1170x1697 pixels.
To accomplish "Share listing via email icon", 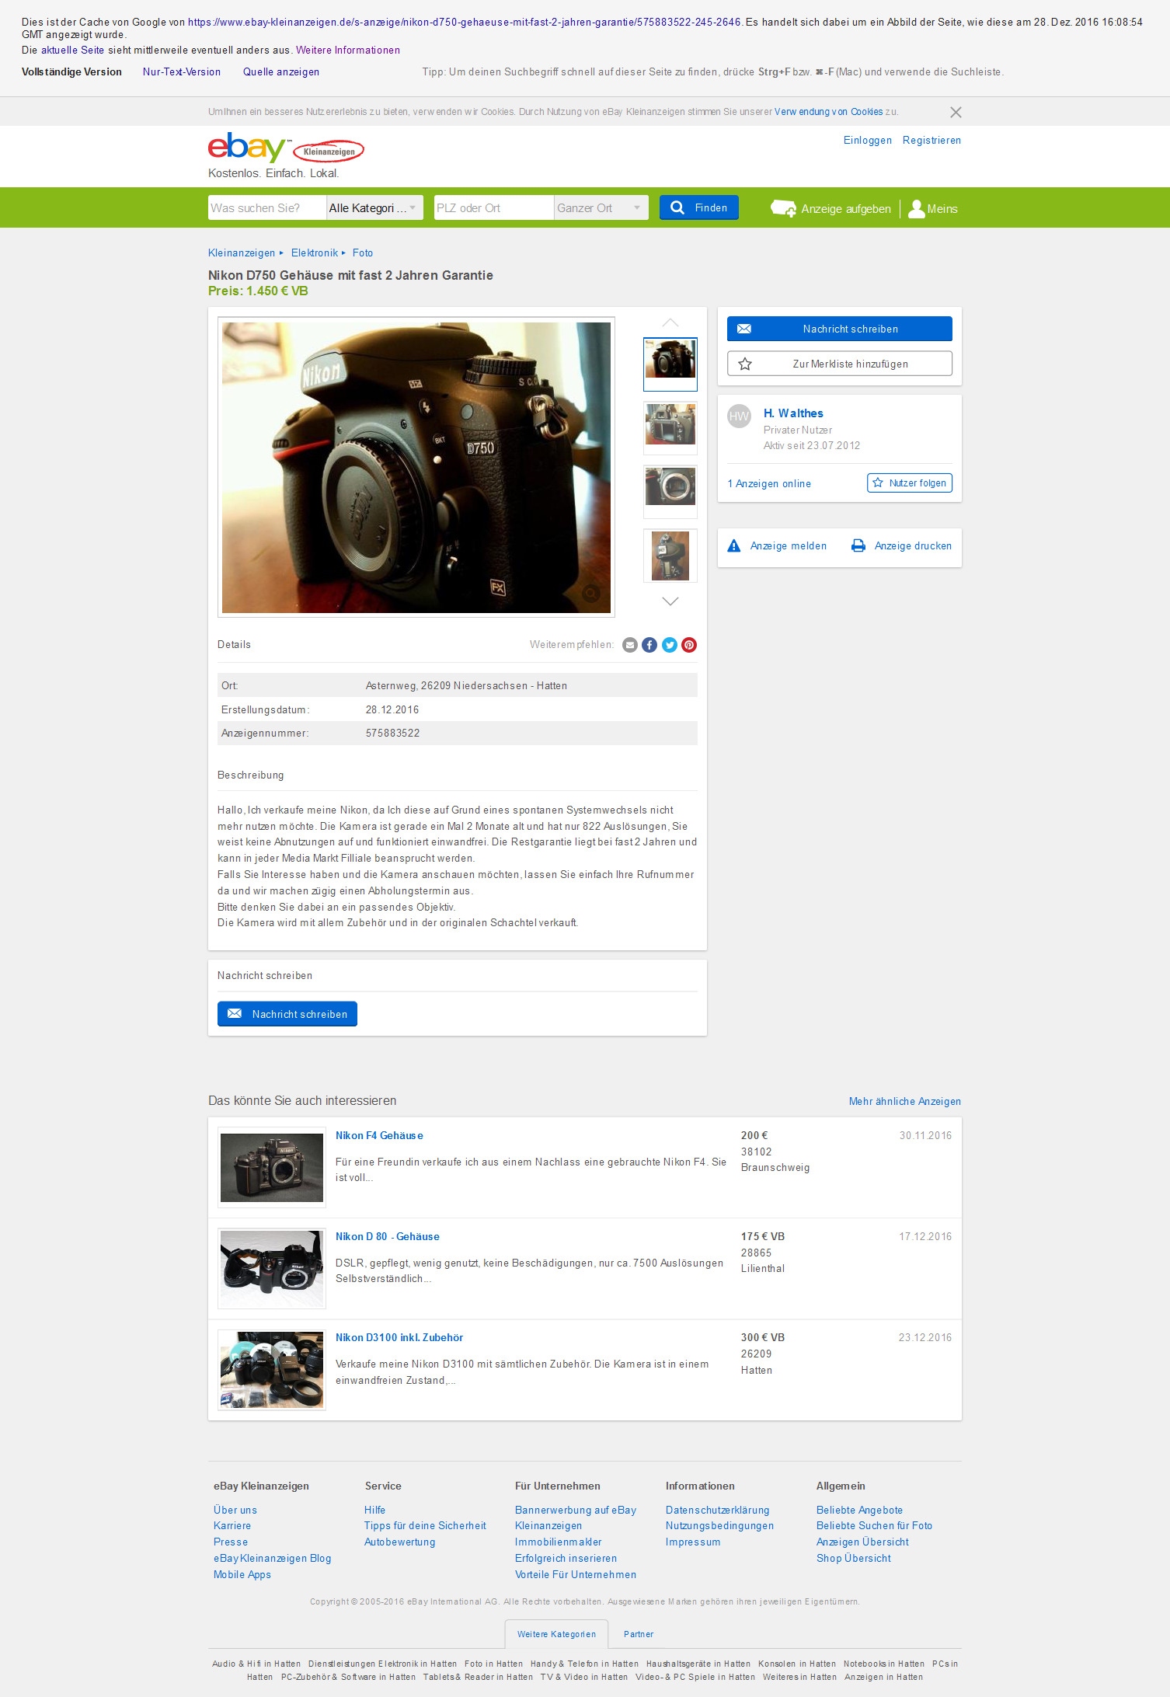I will click(630, 645).
